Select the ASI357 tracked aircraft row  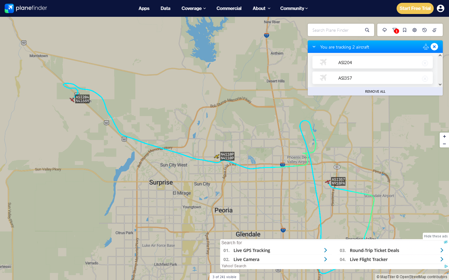(x=373, y=78)
